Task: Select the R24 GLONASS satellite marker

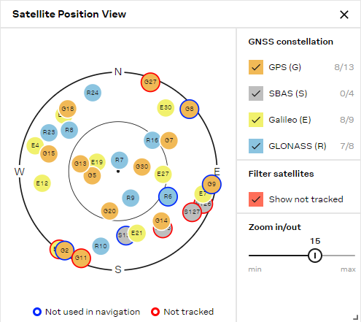Action: [x=93, y=93]
